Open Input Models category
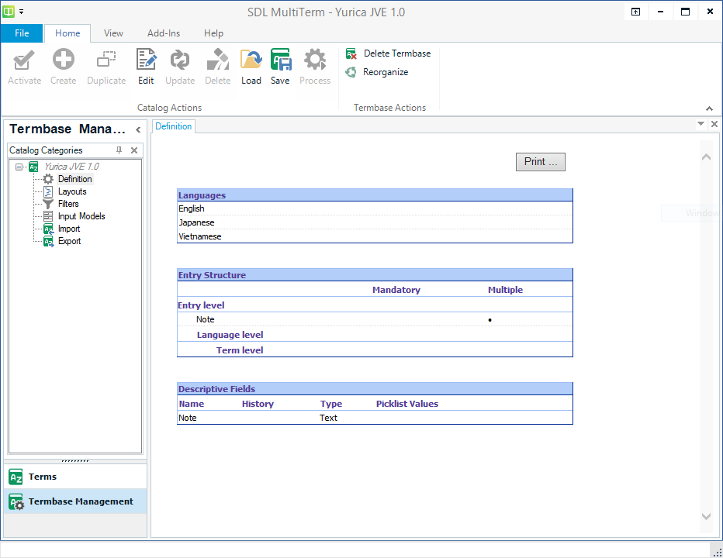 tap(81, 216)
